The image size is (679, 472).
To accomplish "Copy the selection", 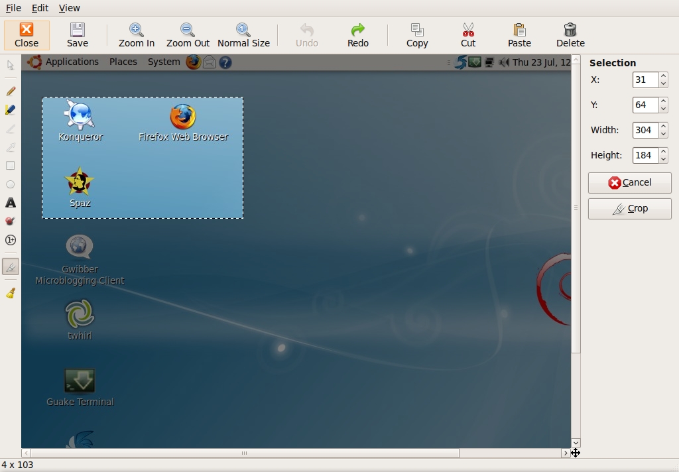I will tap(417, 35).
